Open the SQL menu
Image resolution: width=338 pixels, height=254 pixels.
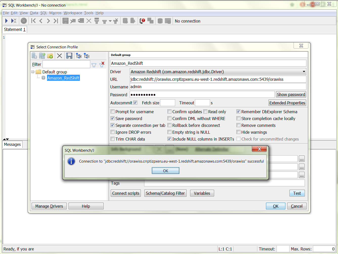pos(44,13)
